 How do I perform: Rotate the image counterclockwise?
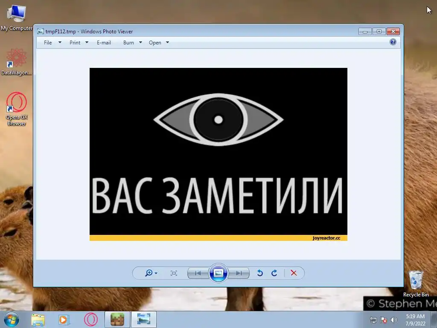pyautogui.click(x=260, y=273)
